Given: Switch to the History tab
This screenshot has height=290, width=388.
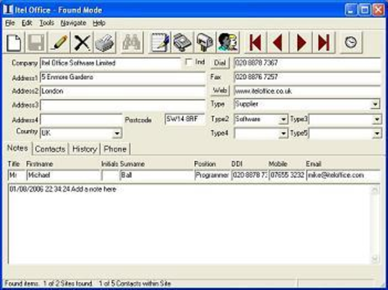Looking at the screenshot, I should pyautogui.click(x=85, y=149).
